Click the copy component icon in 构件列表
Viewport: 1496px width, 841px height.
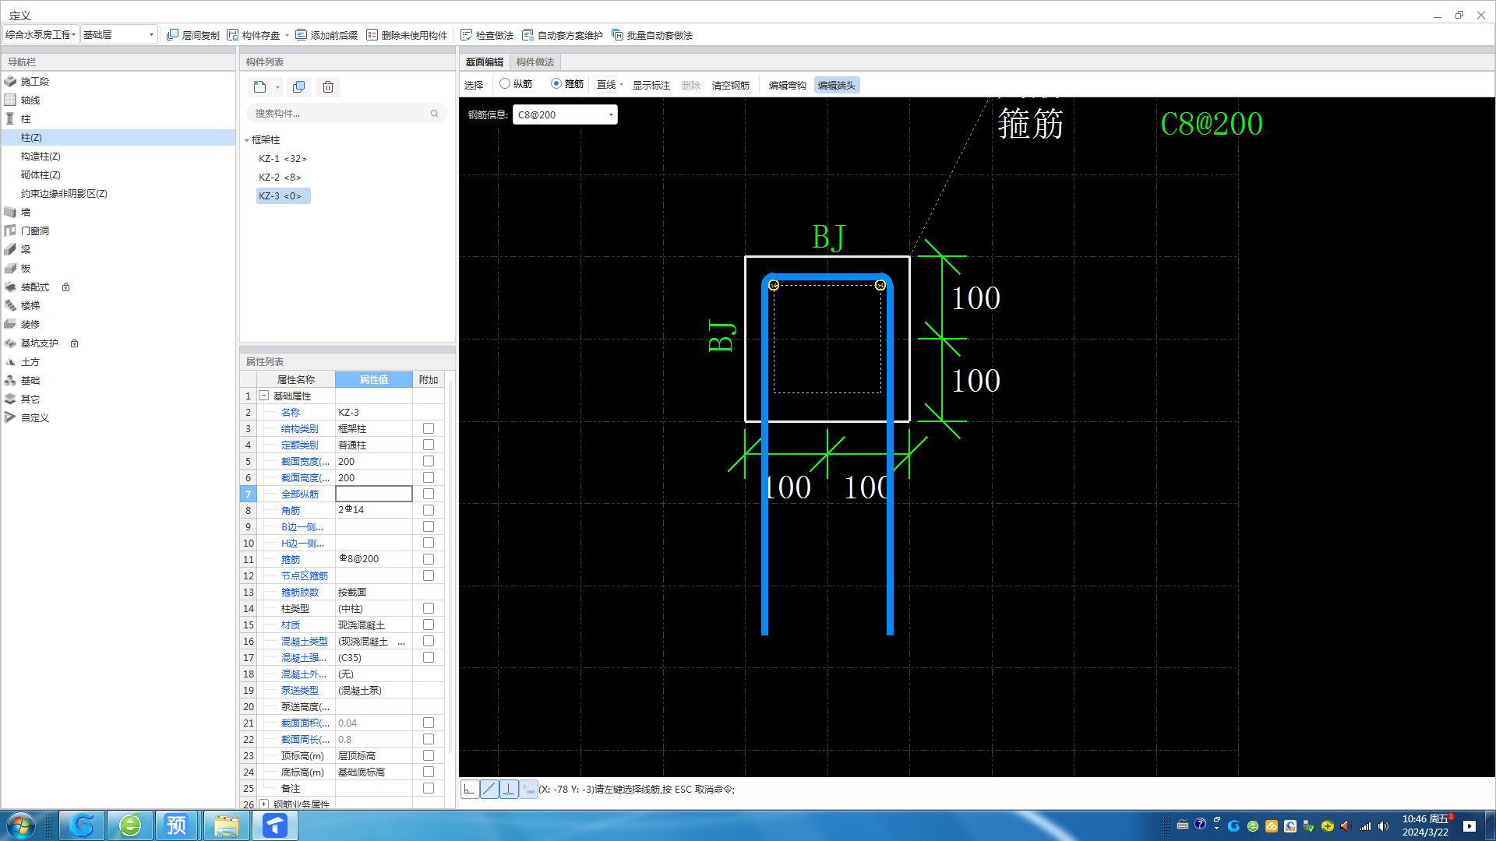(298, 86)
